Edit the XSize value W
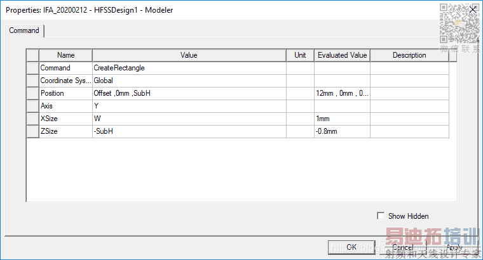 (x=189, y=119)
